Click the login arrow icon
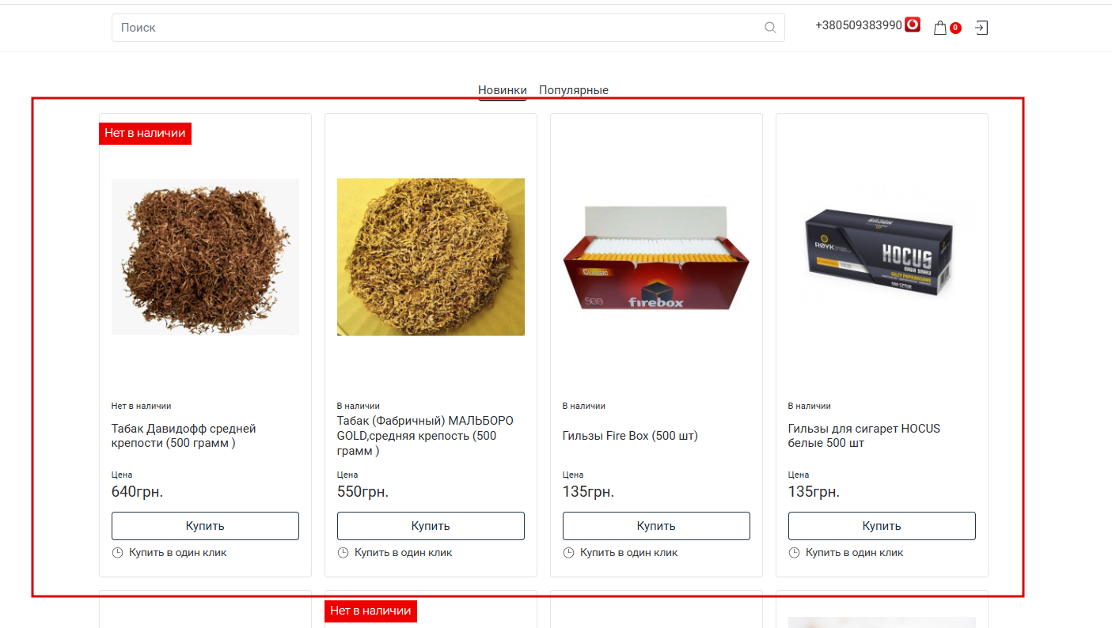Viewport: 1112px width, 628px height. pos(981,28)
